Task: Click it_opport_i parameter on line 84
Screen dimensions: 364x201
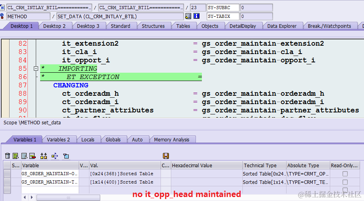Action: click(x=86, y=60)
